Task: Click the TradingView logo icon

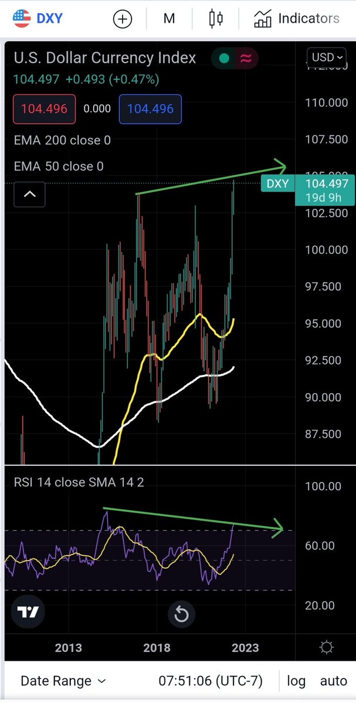Action: (28, 612)
